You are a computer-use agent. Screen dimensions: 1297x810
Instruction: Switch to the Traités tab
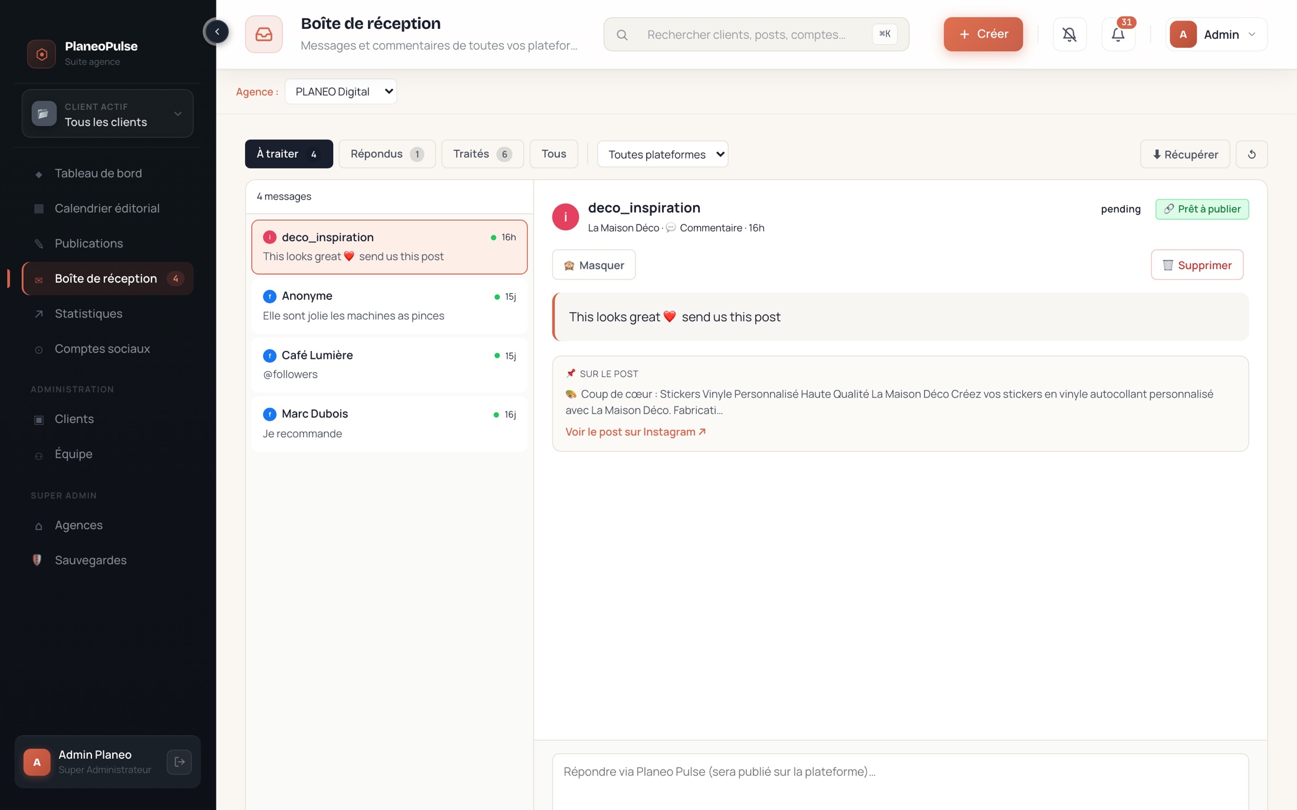pos(482,154)
